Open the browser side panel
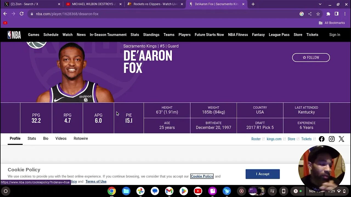The width and height of the screenshot is (351, 197). pyautogui.click(x=336, y=14)
